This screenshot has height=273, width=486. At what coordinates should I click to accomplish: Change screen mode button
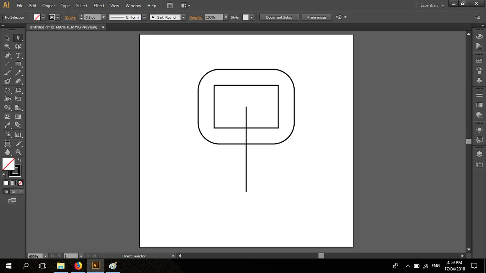(13, 201)
